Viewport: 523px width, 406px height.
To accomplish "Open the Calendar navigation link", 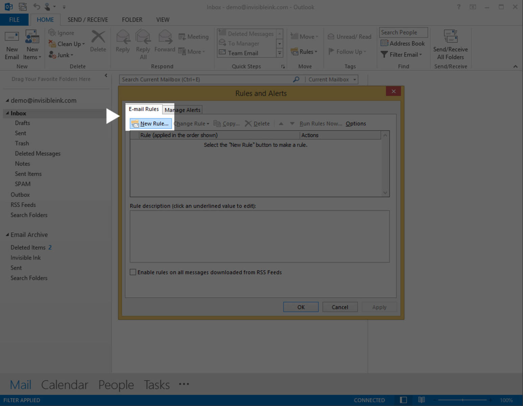I will [x=65, y=385].
